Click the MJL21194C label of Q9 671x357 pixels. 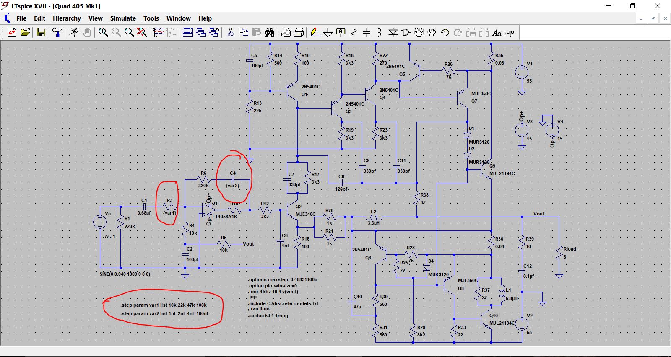pyautogui.click(x=502, y=173)
